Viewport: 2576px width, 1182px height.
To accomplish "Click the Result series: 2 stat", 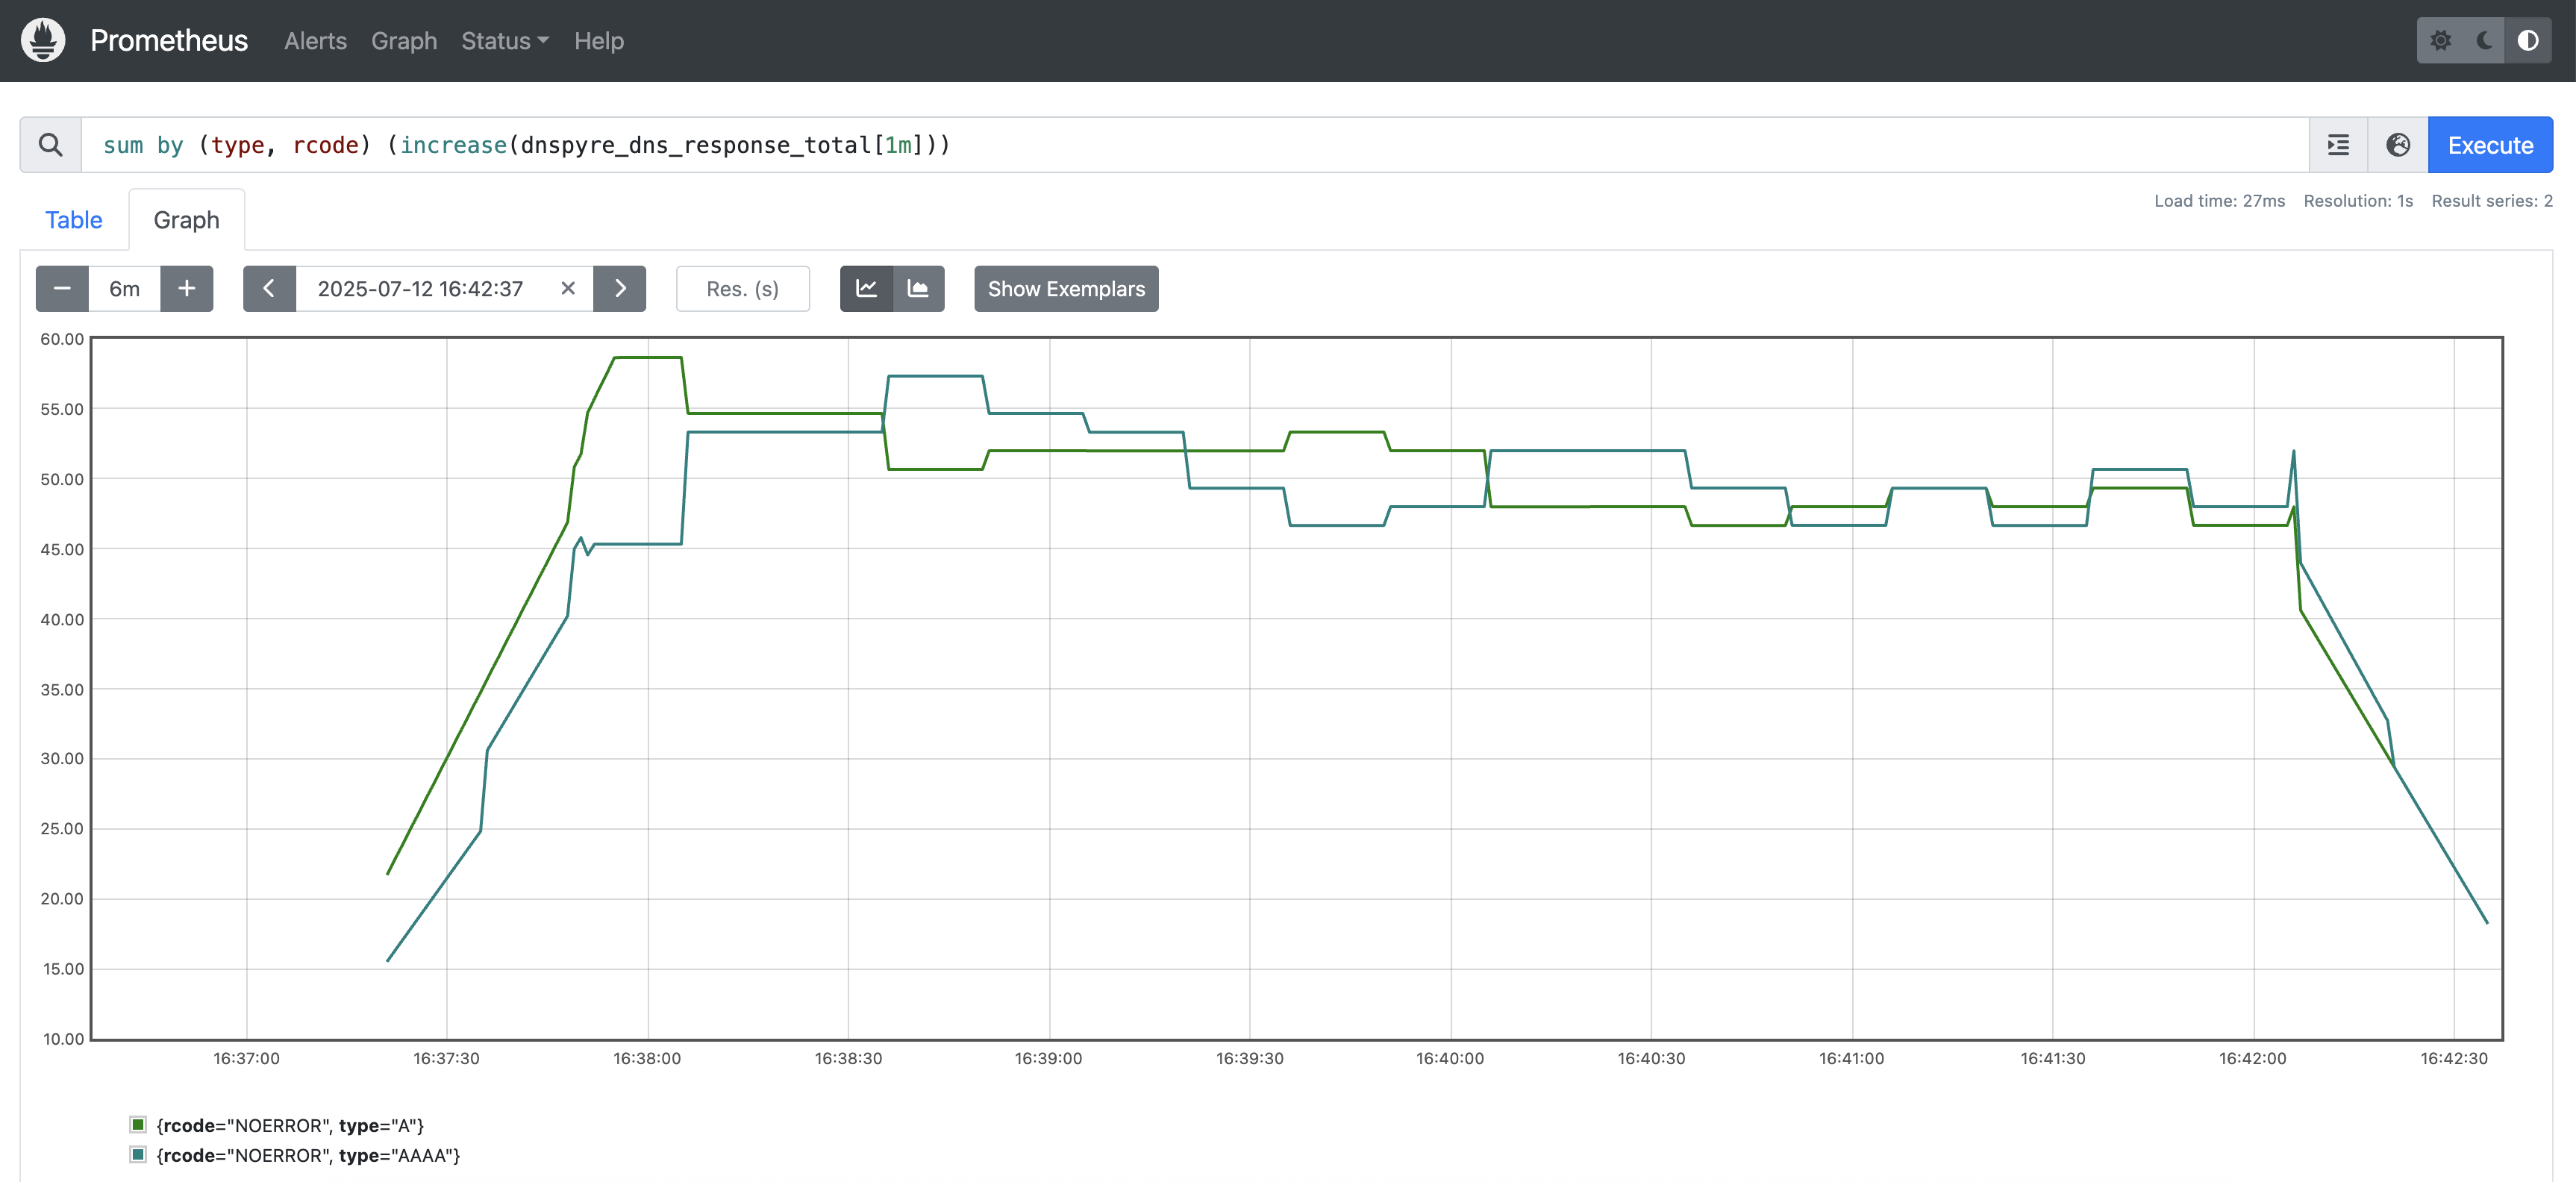I will [x=2492, y=201].
